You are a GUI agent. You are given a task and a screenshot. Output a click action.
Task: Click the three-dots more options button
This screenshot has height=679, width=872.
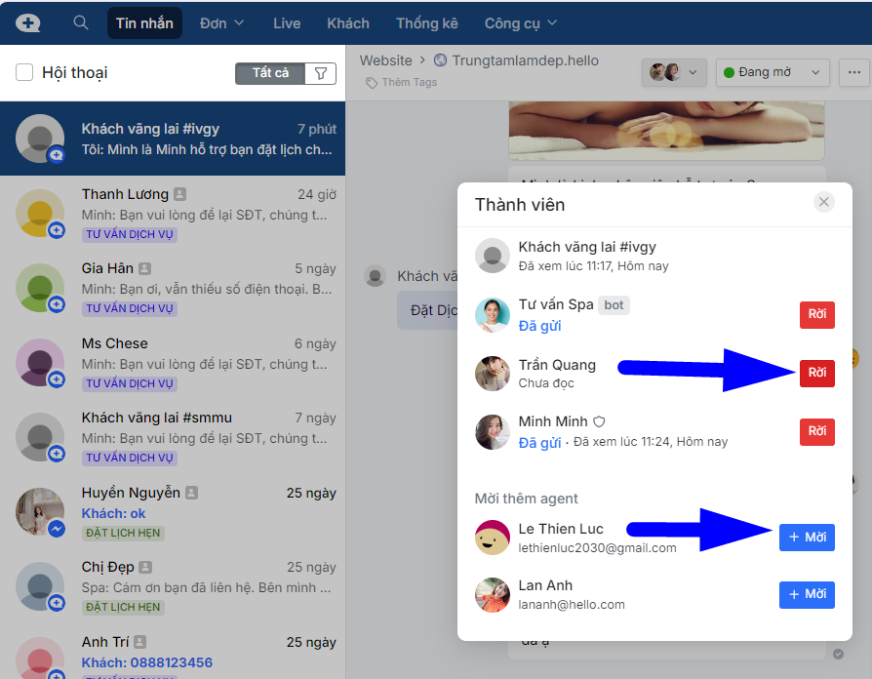tap(855, 72)
